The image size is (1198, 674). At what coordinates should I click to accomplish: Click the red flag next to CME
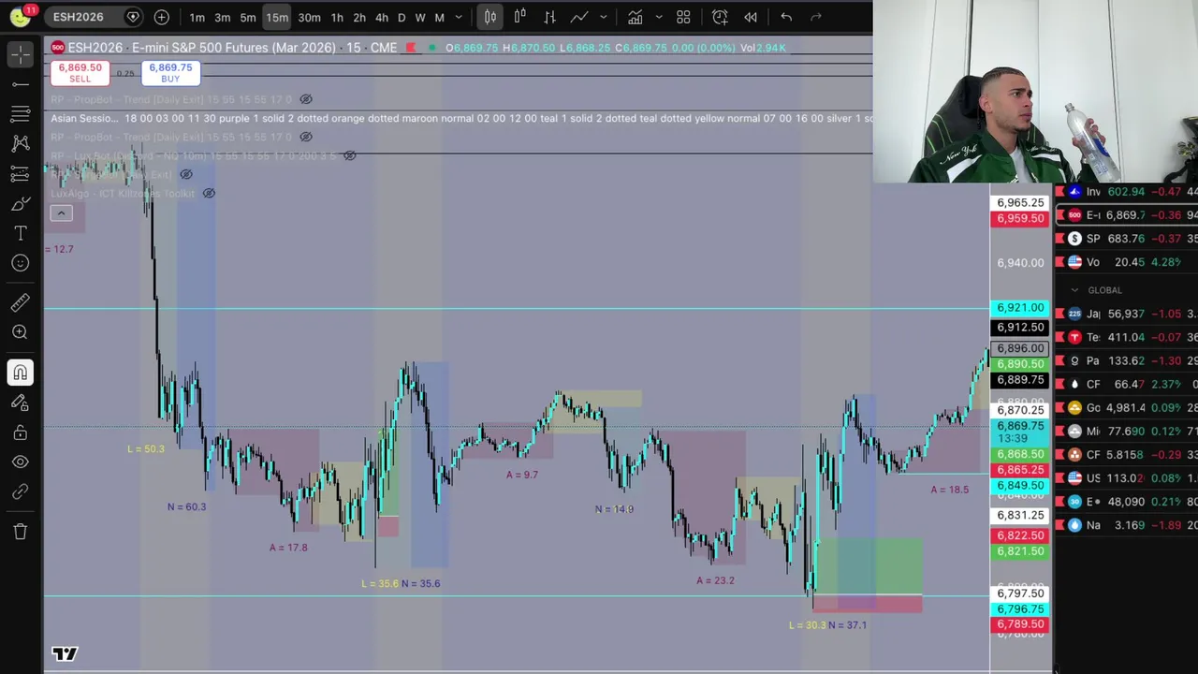411,48
